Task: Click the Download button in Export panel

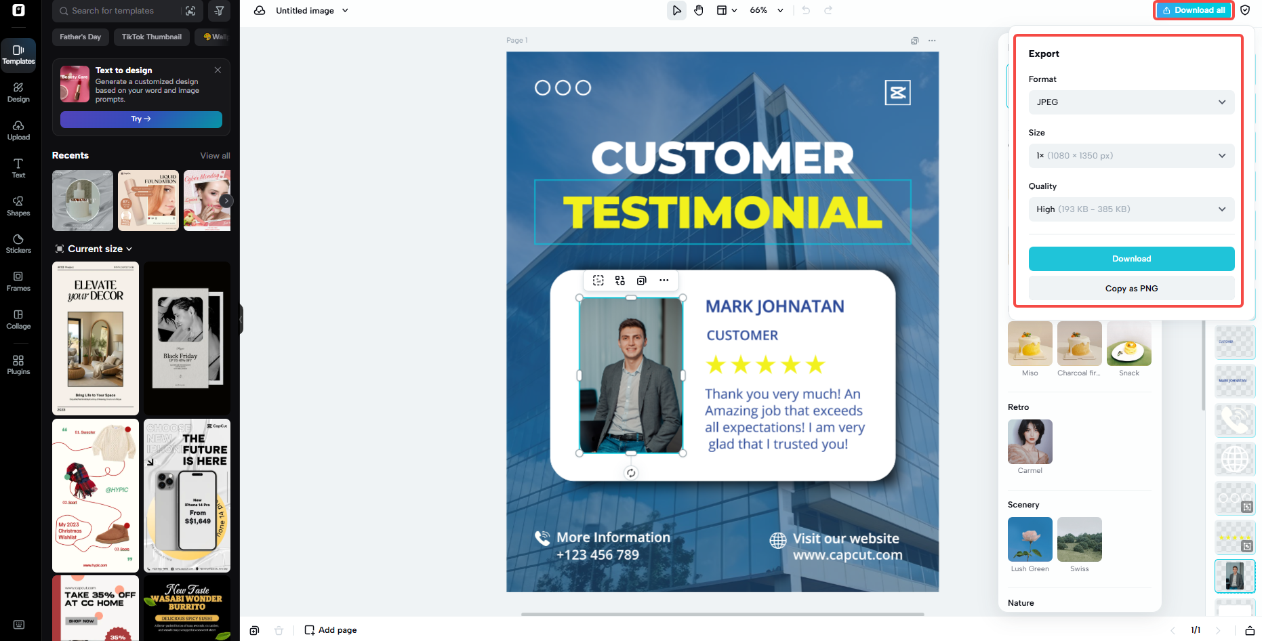Action: click(1131, 259)
